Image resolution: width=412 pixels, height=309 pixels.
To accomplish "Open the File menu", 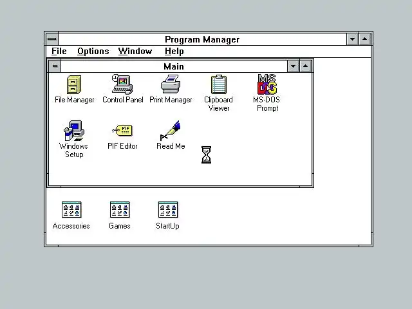I will (x=59, y=51).
